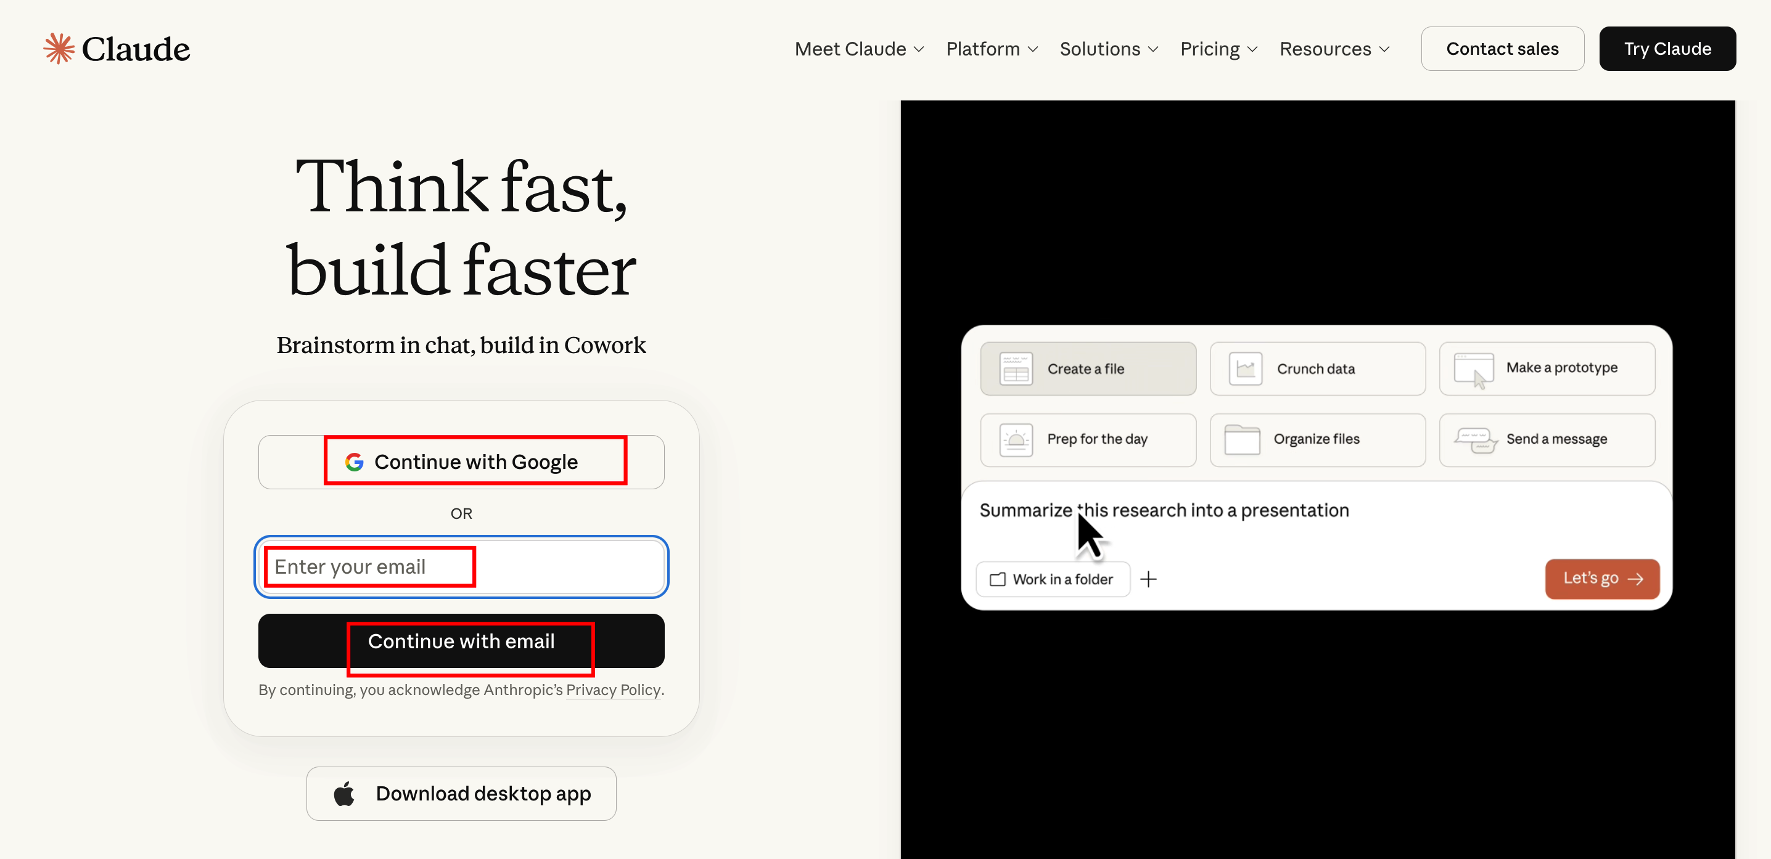
Task: Open the Platform navigation item
Action: coord(992,49)
